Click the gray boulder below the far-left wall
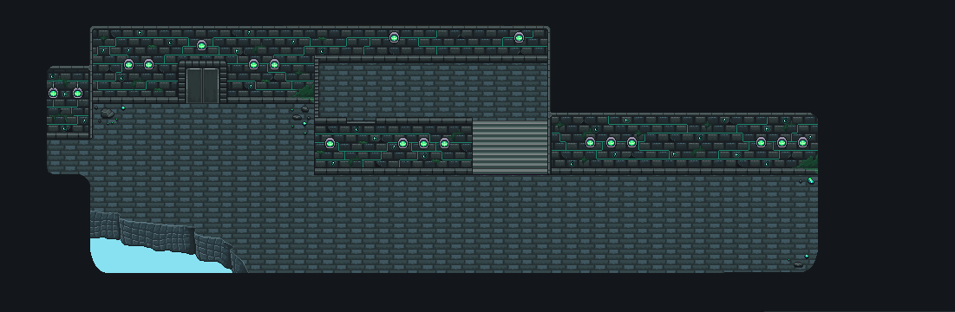955x312 pixels. click(x=108, y=114)
